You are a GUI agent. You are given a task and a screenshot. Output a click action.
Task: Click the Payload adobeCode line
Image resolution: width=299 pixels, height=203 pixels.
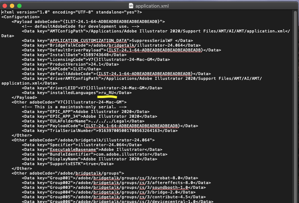(x=88, y=22)
